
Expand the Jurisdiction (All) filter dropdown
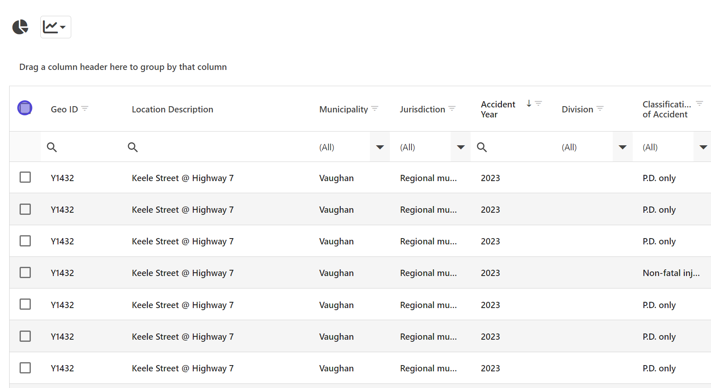click(x=461, y=147)
